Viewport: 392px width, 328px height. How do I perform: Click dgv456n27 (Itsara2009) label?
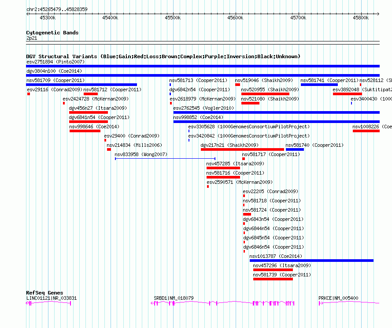(98, 108)
